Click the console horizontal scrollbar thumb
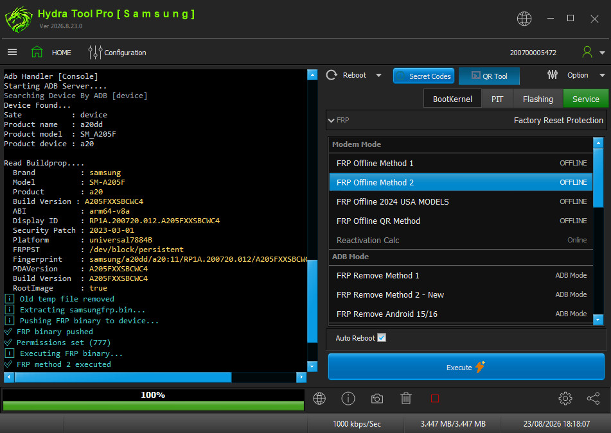 pos(123,377)
